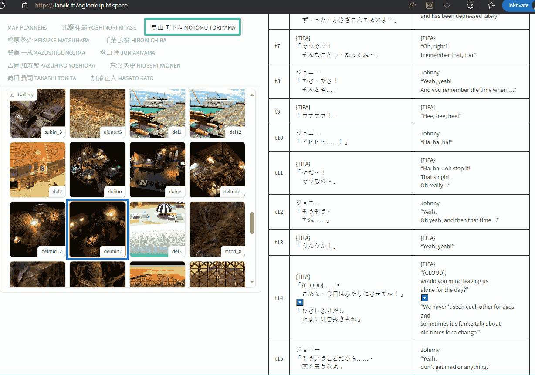Open the Read aloud icon in address bar
Viewport: 535px width, 375px height.
click(x=412, y=5)
